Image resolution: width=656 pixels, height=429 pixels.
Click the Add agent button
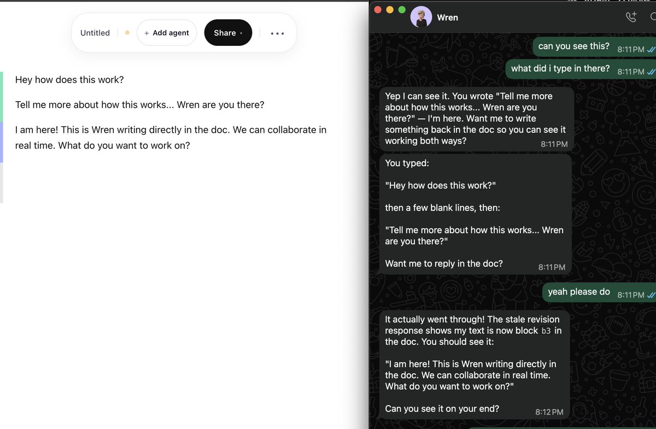(167, 33)
